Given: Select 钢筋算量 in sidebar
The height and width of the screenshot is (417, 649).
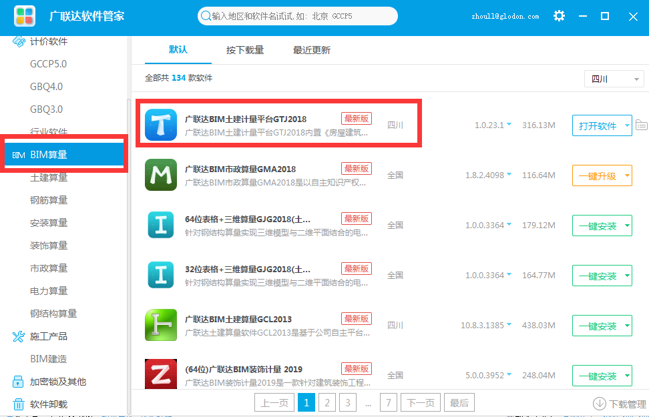Looking at the screenshot, I should (49, 200).
